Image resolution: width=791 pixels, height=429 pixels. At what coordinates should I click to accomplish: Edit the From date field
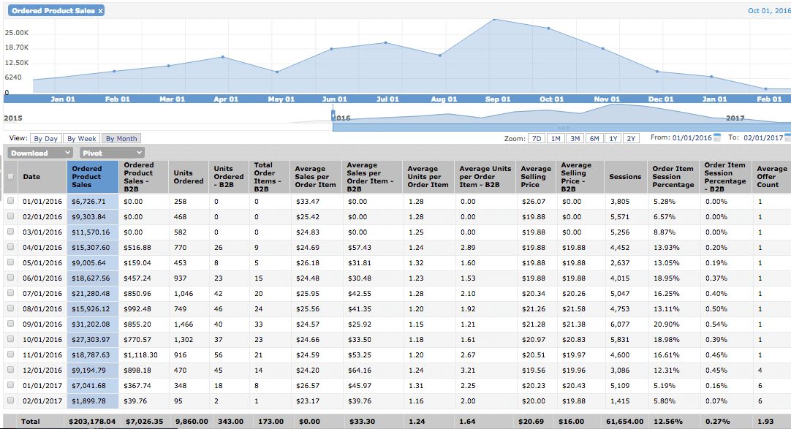[x=692, y=138]
